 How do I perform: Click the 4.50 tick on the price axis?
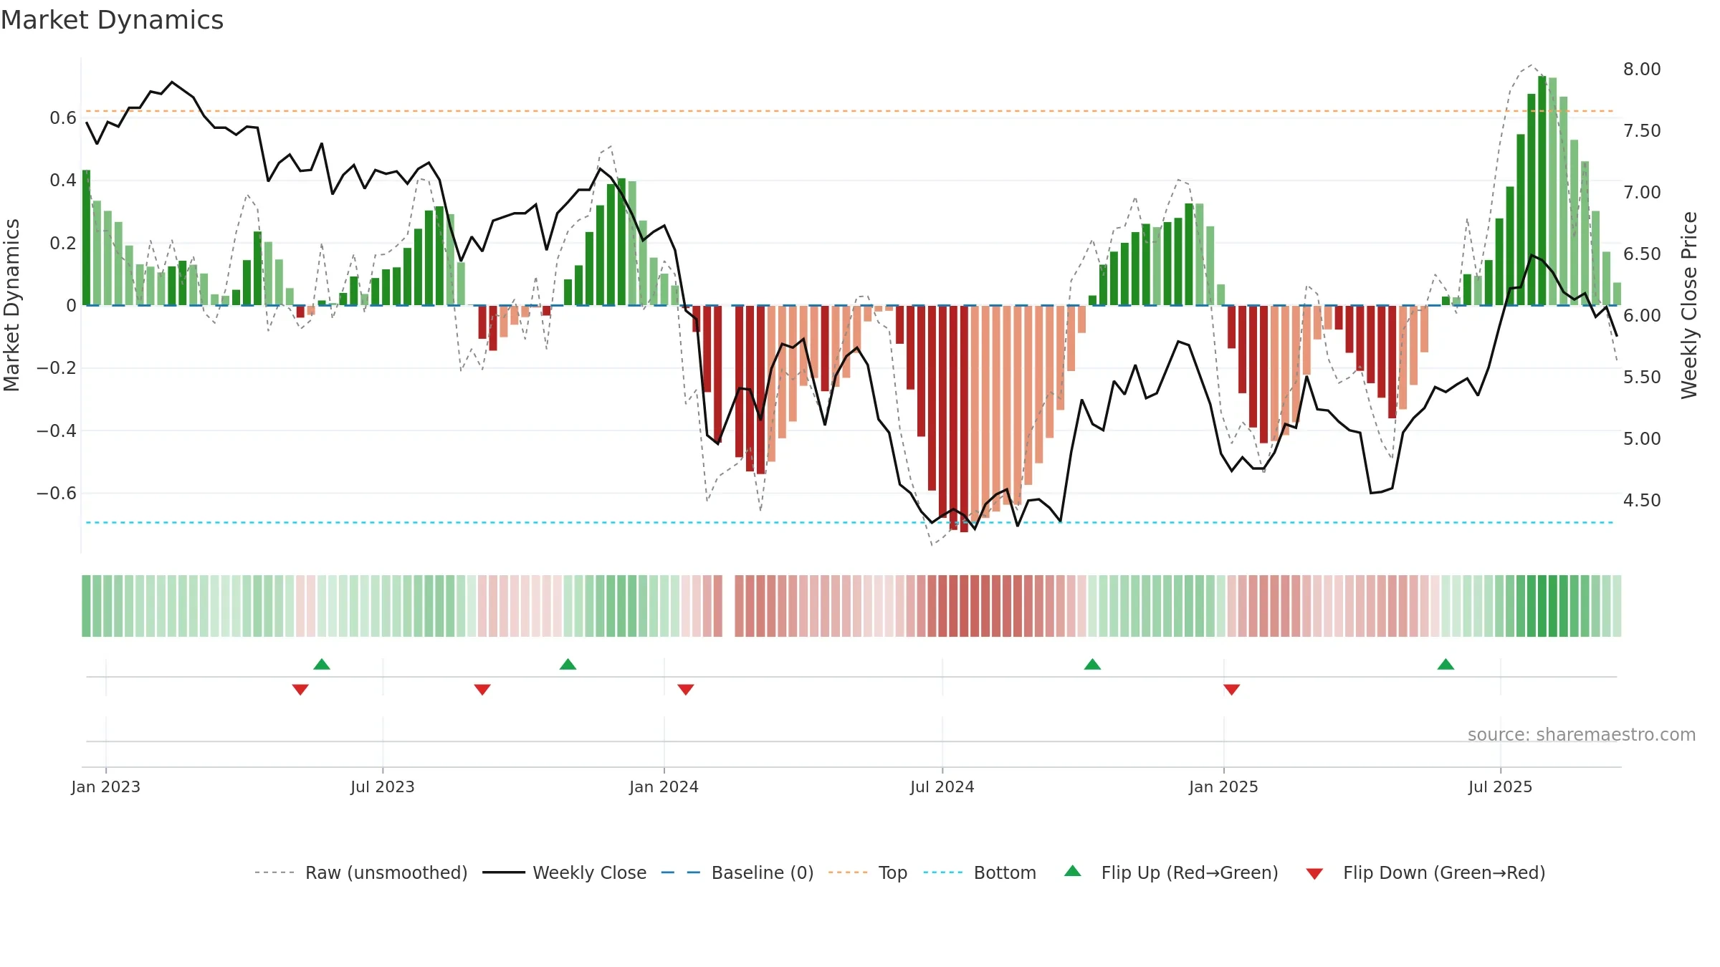coord(1642,501)
